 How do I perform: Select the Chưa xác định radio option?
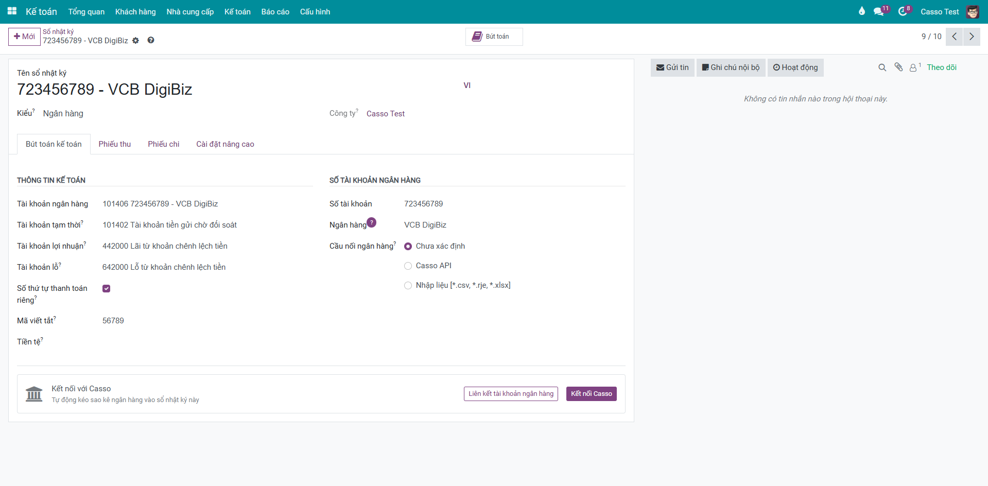pos(408,247)
